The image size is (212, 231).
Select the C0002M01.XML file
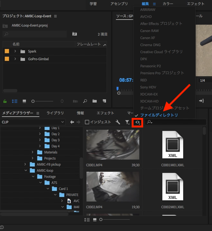[x=173, y=186]
